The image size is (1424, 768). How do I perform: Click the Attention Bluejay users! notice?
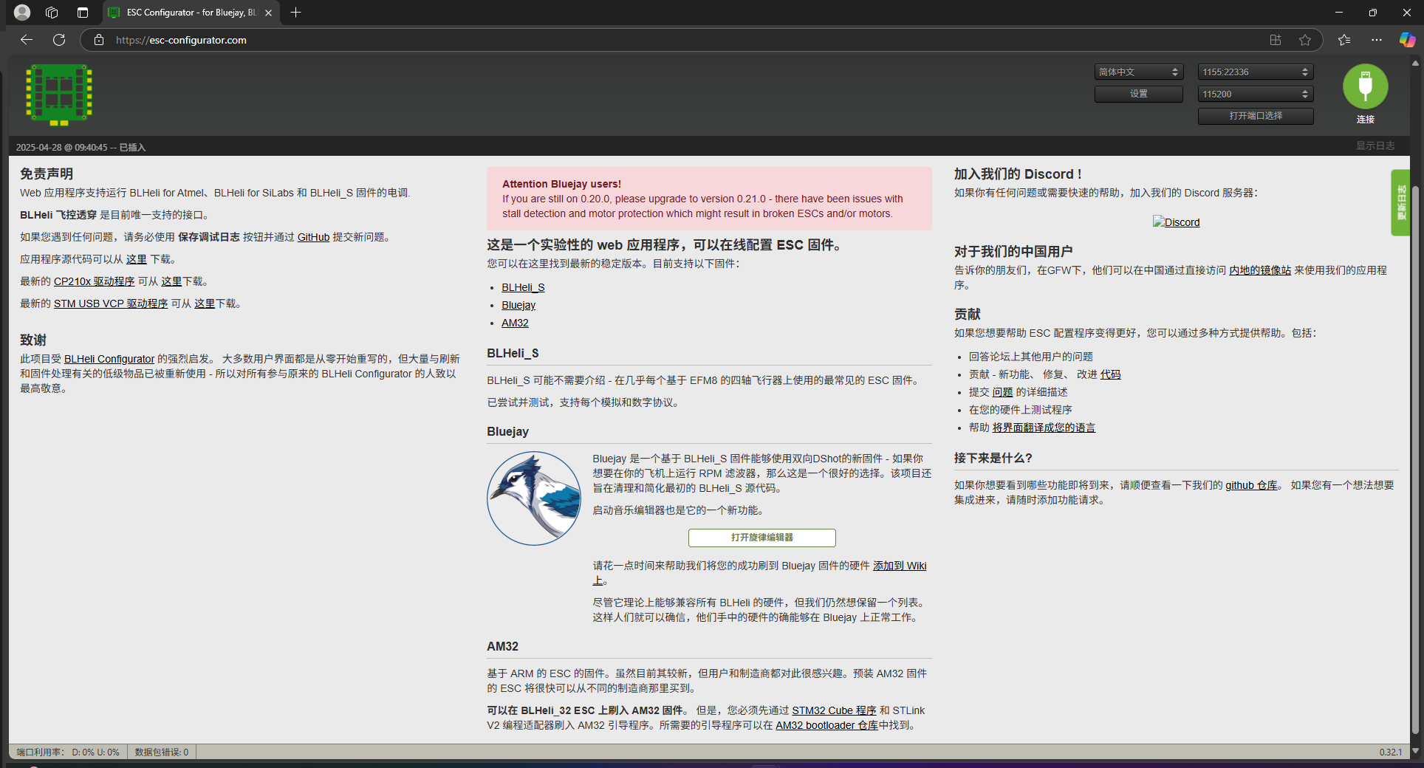pyautogui.click(x=709, y=199)
